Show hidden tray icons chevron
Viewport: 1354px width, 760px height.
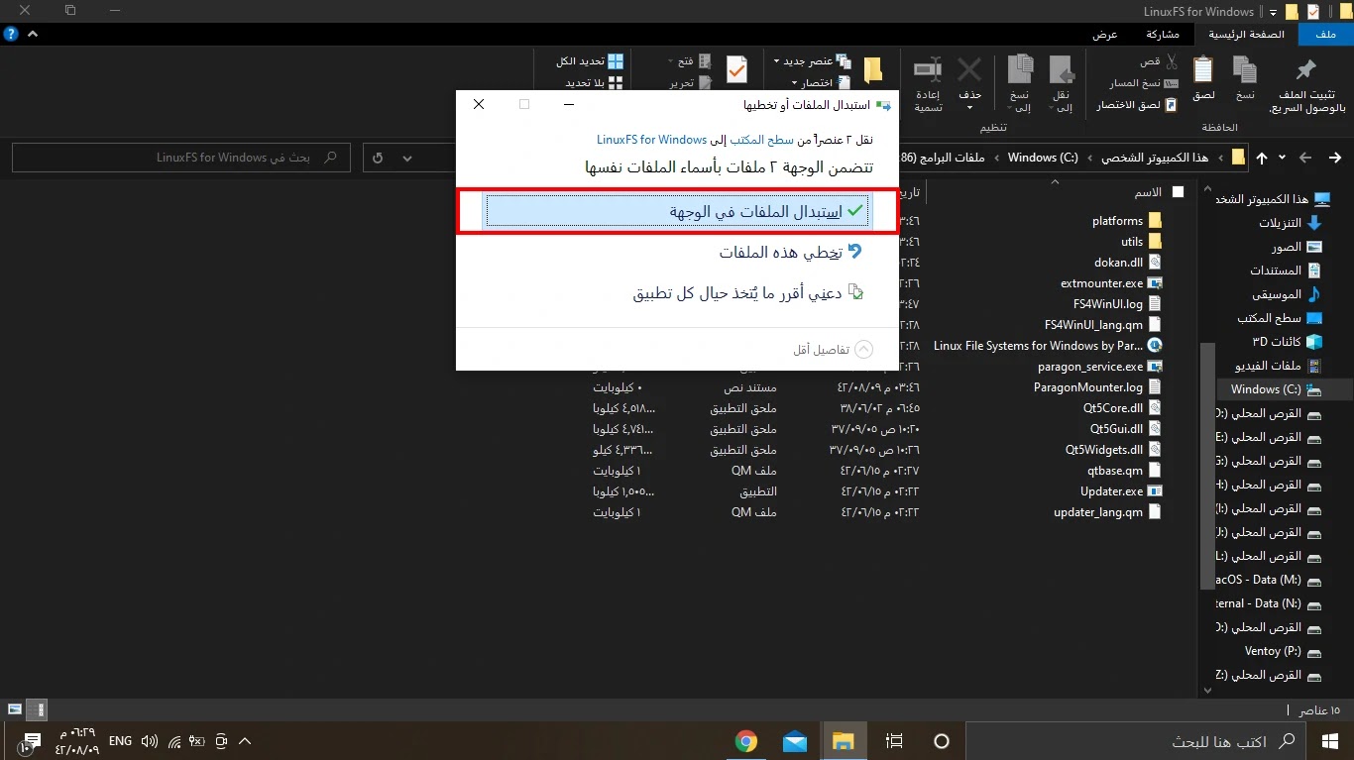coord(245,740)
